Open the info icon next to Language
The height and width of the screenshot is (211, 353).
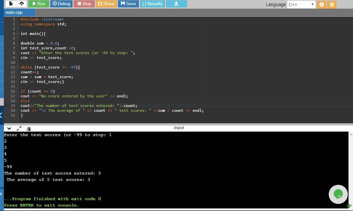tap(322, 4)
